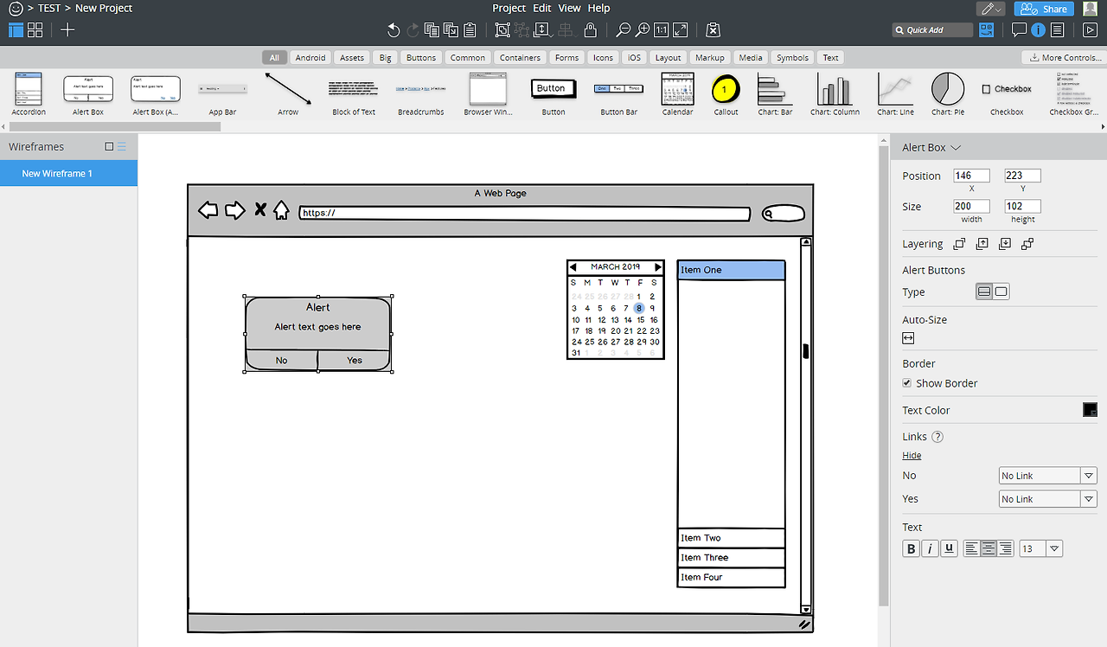
Task: Bring selected control to front
Action: [x=960, y=244]
